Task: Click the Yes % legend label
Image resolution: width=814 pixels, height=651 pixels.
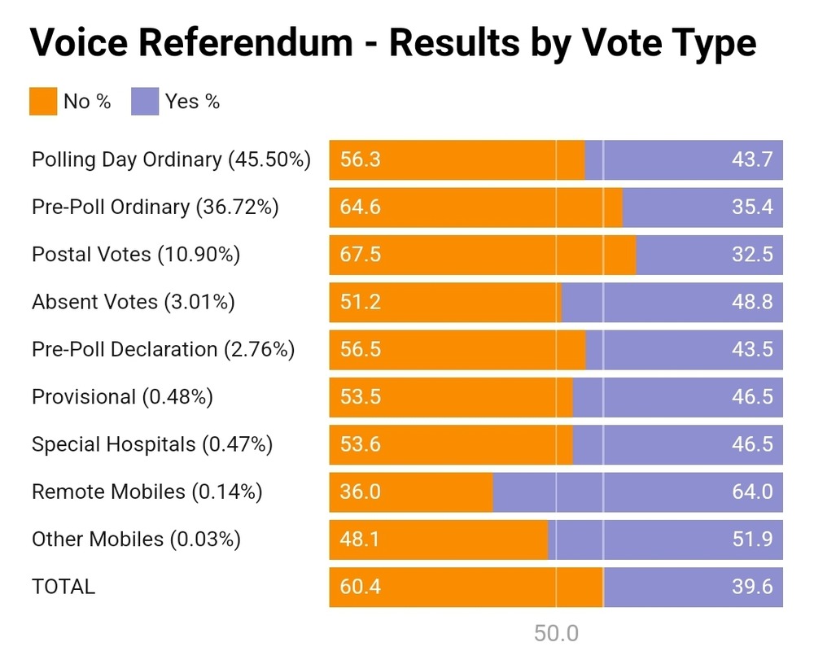Action: click(192, 102)
